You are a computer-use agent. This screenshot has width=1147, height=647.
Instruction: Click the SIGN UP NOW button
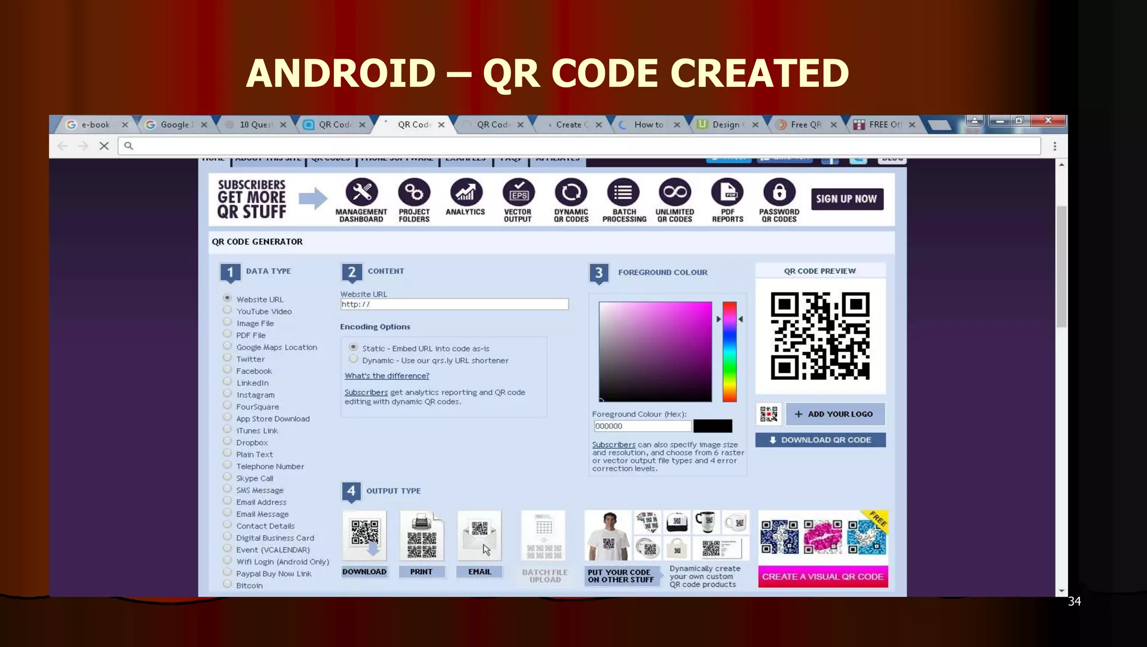[847, 199]
